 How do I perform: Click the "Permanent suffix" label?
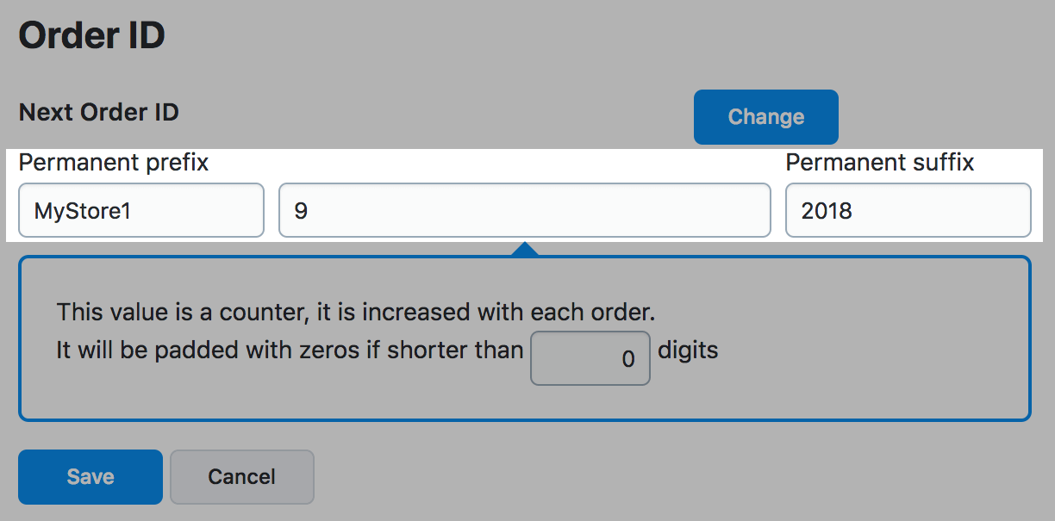coord(880,162)
